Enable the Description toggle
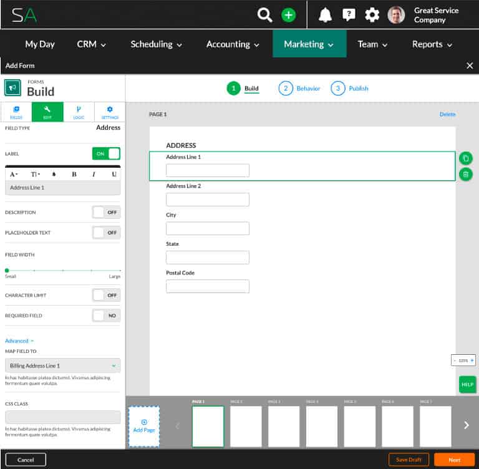Image resolution: width=479 pixels, height=469 pixels. click(106, 212)
